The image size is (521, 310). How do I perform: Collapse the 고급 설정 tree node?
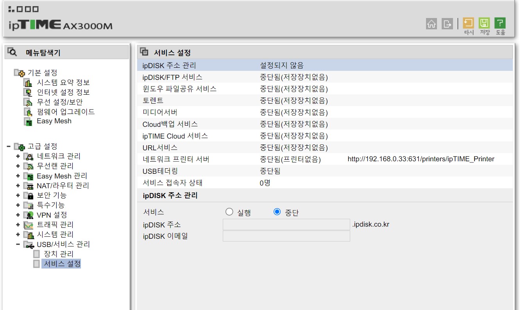[9, 147]
